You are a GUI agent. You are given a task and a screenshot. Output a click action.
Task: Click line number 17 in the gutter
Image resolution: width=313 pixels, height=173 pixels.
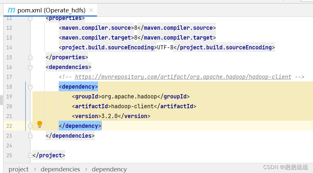click(x=9, y=77)
